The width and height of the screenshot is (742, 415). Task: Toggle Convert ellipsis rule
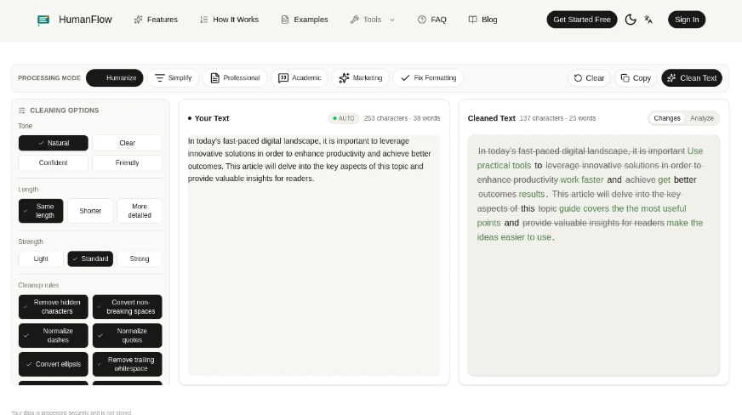coord(54,364)
